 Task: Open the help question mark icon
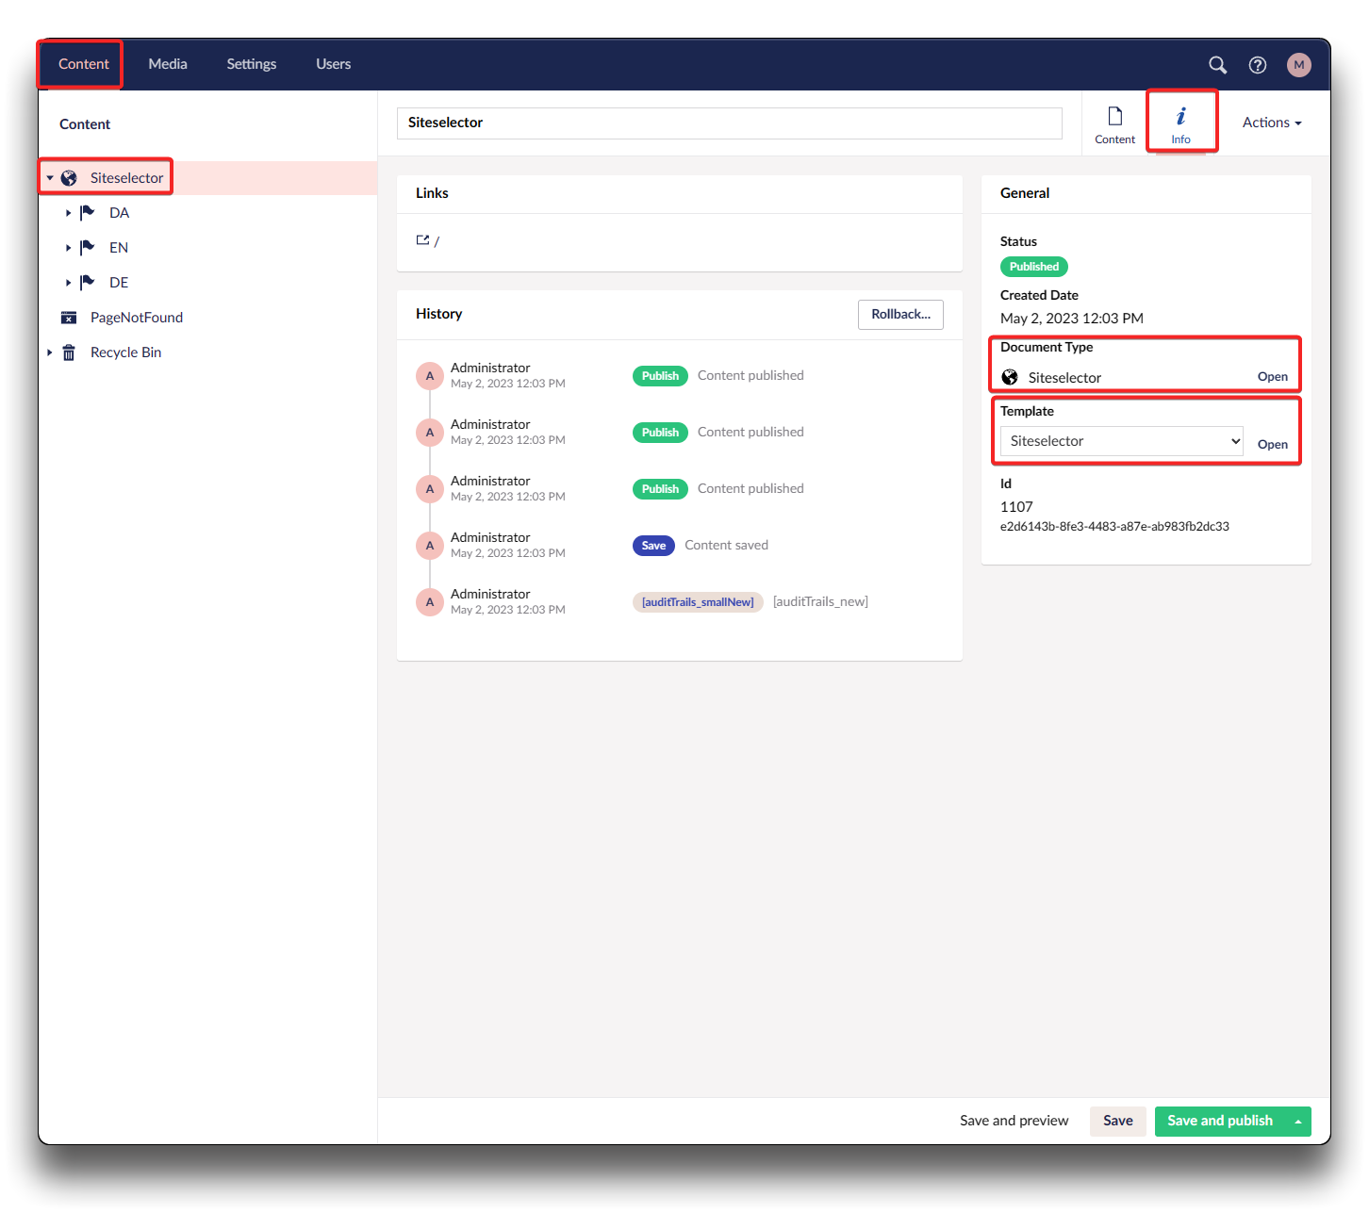click(1257, 65)
